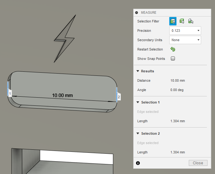
Task: Open the Precision dropdown showing 0.123
Action: (185, 31)
